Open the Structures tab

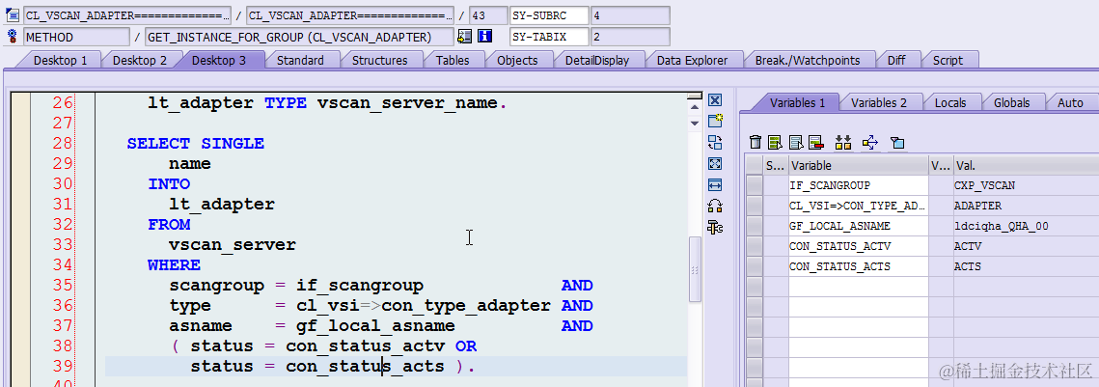379,60
